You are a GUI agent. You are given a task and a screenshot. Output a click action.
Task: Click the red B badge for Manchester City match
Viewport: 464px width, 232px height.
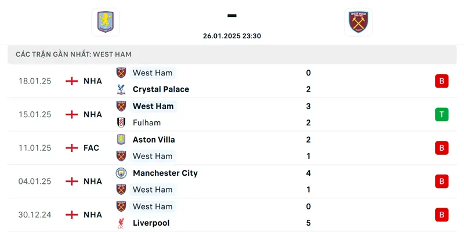click(441, 181)
